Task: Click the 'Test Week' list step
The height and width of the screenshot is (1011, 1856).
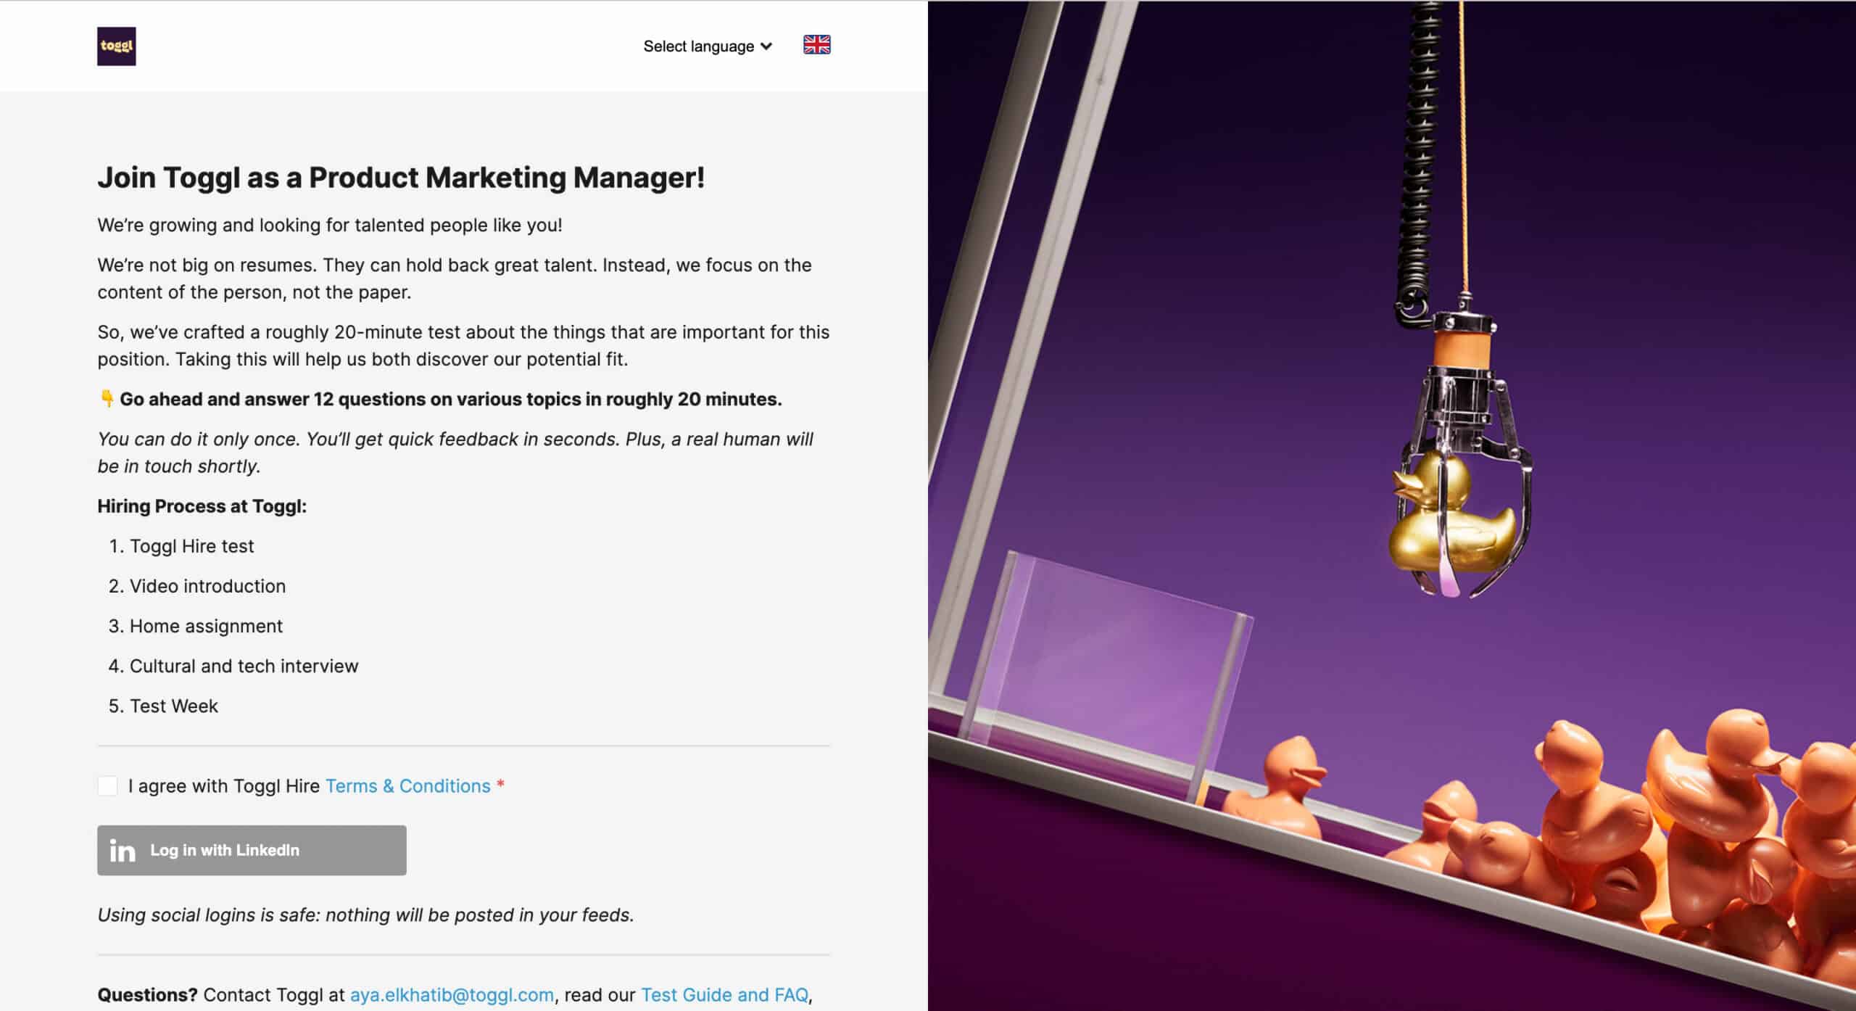Action: coord(173,706)
